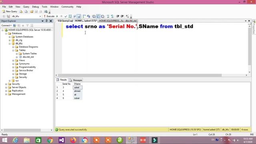Click Display Estimated Execution Plan icon
256x144 pixels.
tap(70, 16)
